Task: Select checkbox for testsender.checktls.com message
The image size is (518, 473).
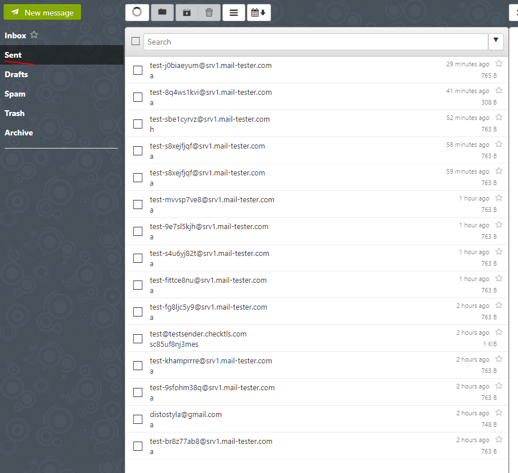Action: click(138, 339)
